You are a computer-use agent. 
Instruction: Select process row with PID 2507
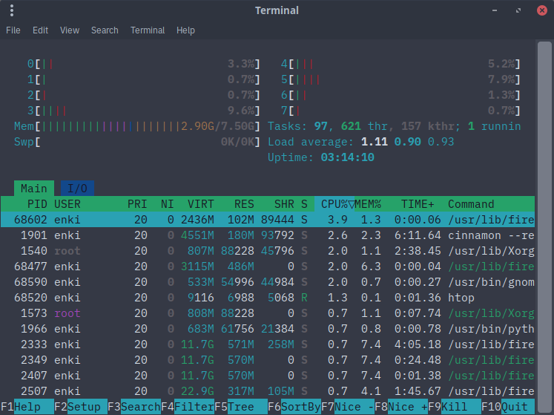268,391
